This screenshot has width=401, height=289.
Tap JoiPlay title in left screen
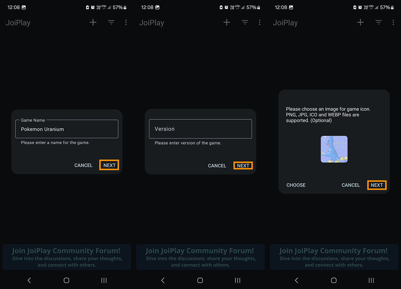(x=18, y=23)
